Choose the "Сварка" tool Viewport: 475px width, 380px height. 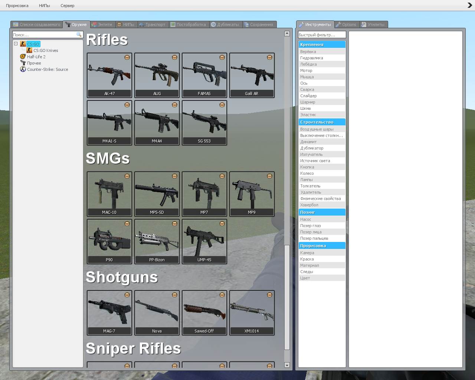[322, 89]
